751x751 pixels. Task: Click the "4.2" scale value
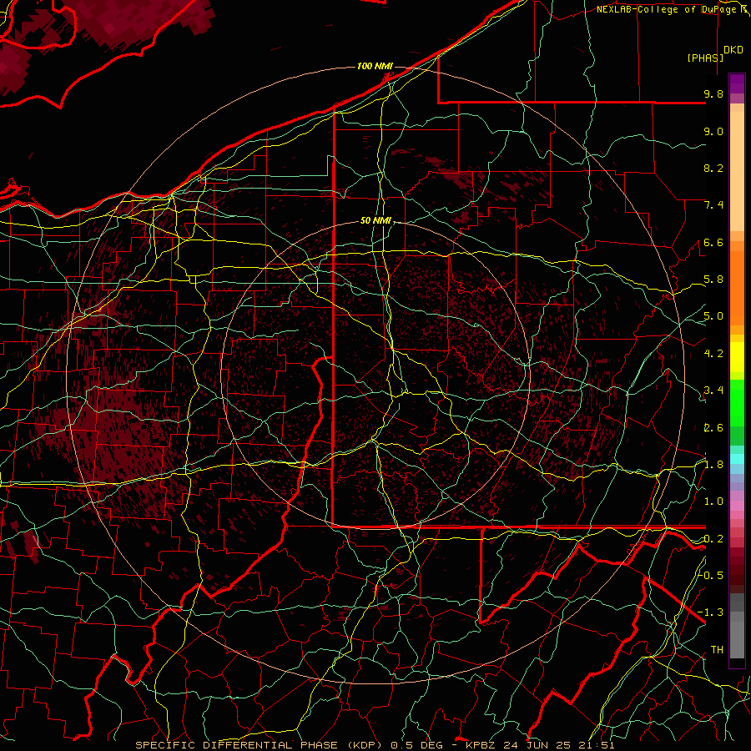(713, 354)
